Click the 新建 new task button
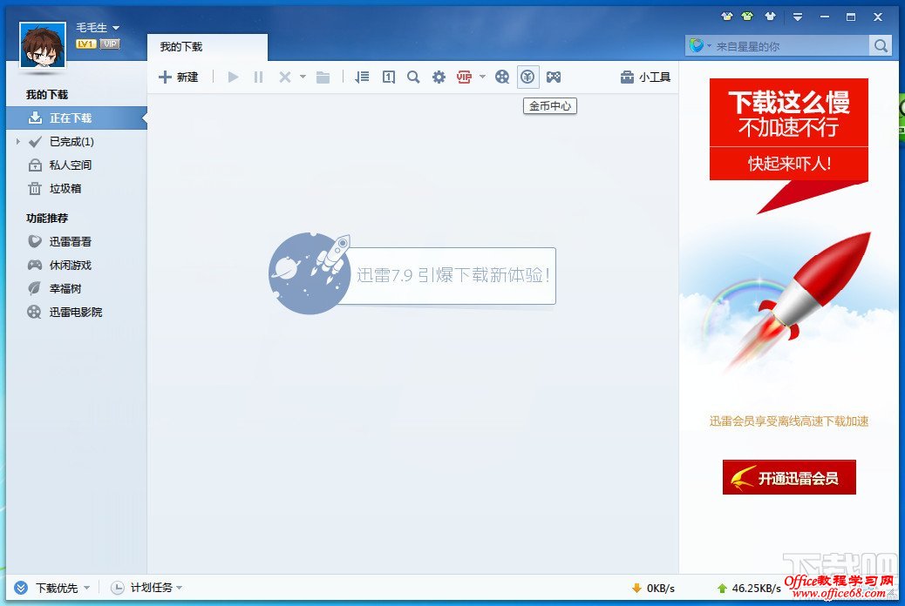The image size is (905, 606). coord(179,77)
